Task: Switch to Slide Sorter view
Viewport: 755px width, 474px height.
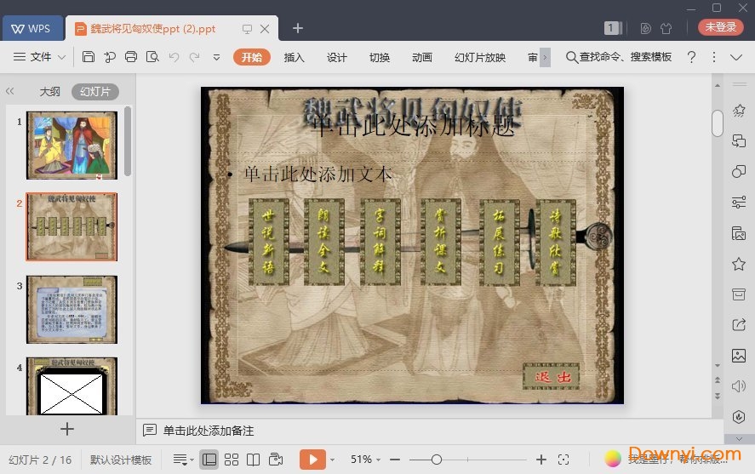Action: [232, 460]
